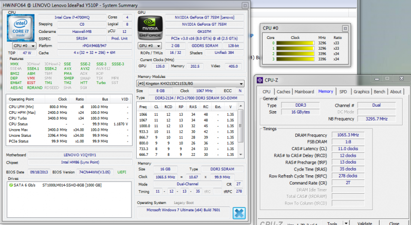Click the tRFC 278 value in HWiNFO
Image resolution: width=411 pixels, height=225 pixels.
238,191
